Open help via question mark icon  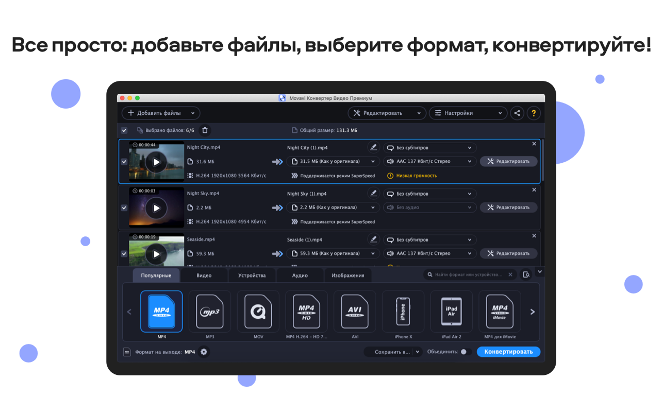coord(534,113)
